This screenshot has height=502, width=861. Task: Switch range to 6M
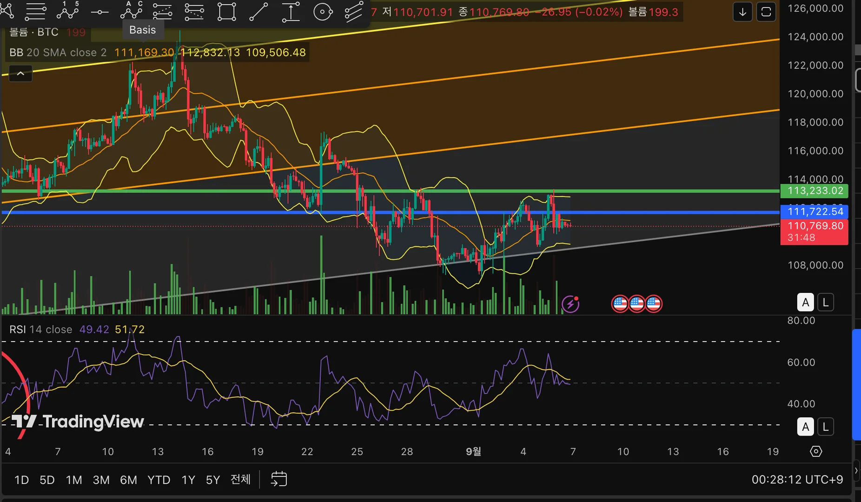(x=129, y=480)
